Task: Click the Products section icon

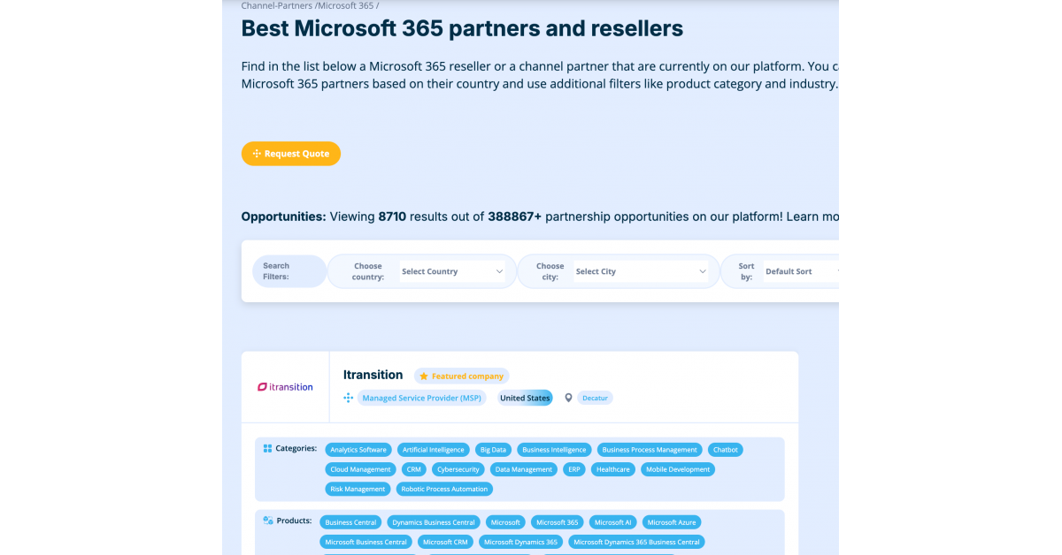Action: point(267,521)
